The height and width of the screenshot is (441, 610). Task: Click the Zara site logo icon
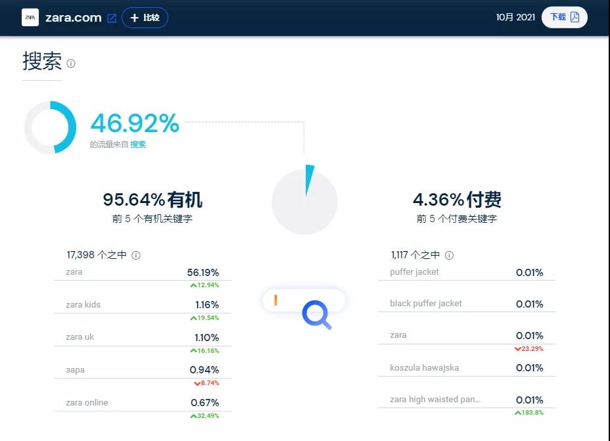(x=30, y=18)
